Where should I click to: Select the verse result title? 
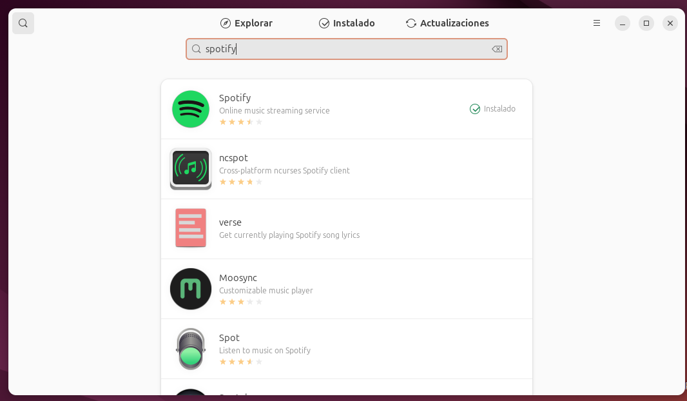click(x=230, y=222)
